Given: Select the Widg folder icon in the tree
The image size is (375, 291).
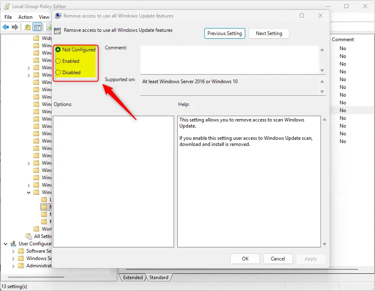Looking at the screenshot, I should 36,38.
